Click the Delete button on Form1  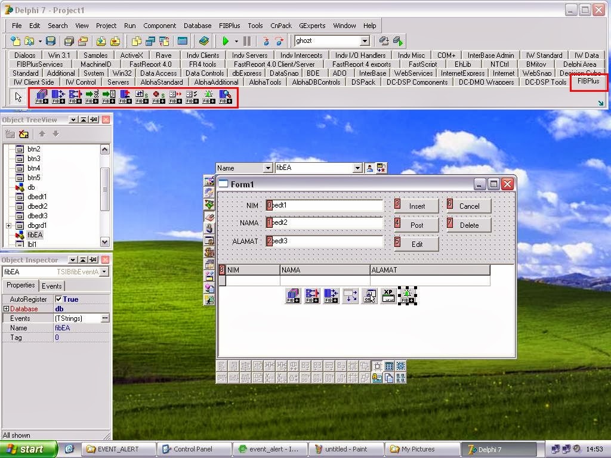(469, 225)
